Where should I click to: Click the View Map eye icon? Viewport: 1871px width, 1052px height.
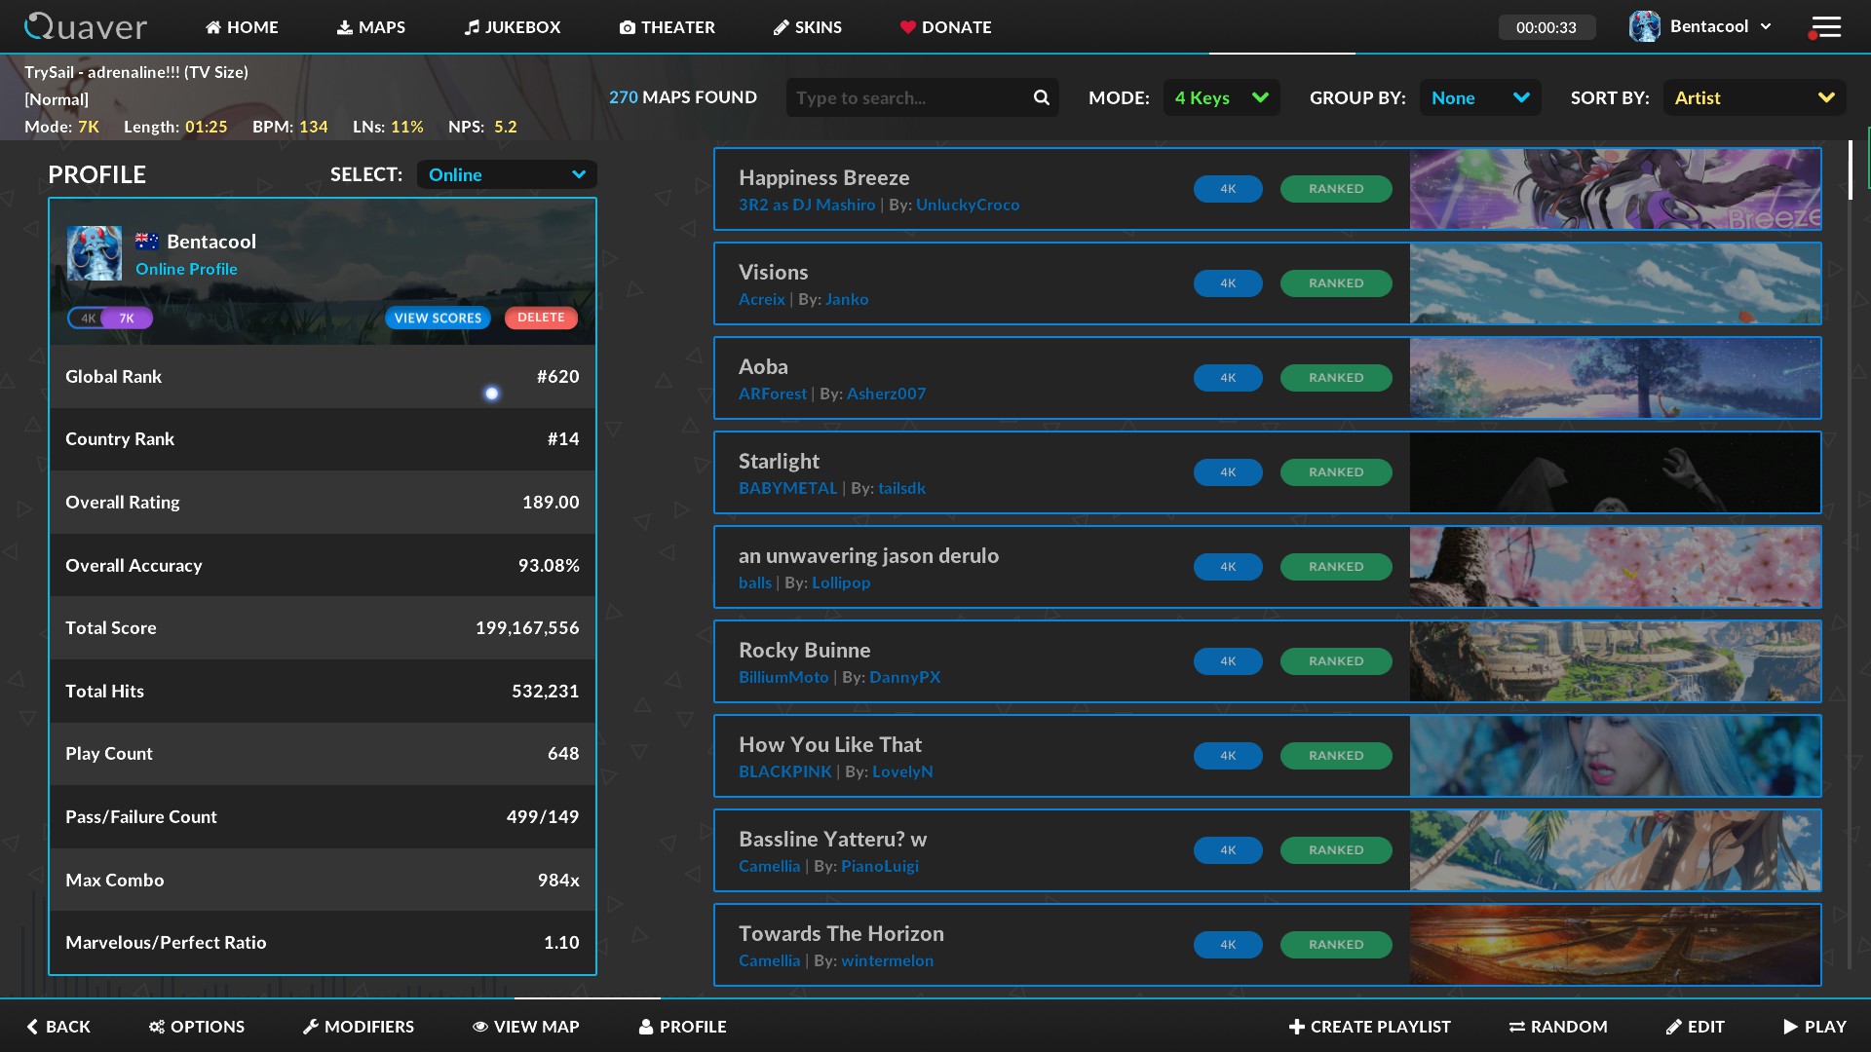click(x=479, y=1027)
